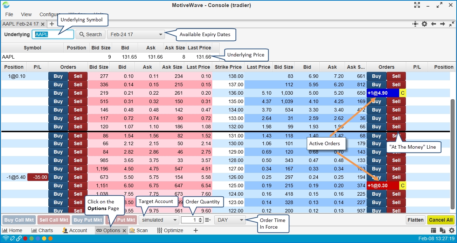The height and width of the screenshot is (243, 457).
Task: Click the -35.00 P/L cell
Action: click(37, 177)
